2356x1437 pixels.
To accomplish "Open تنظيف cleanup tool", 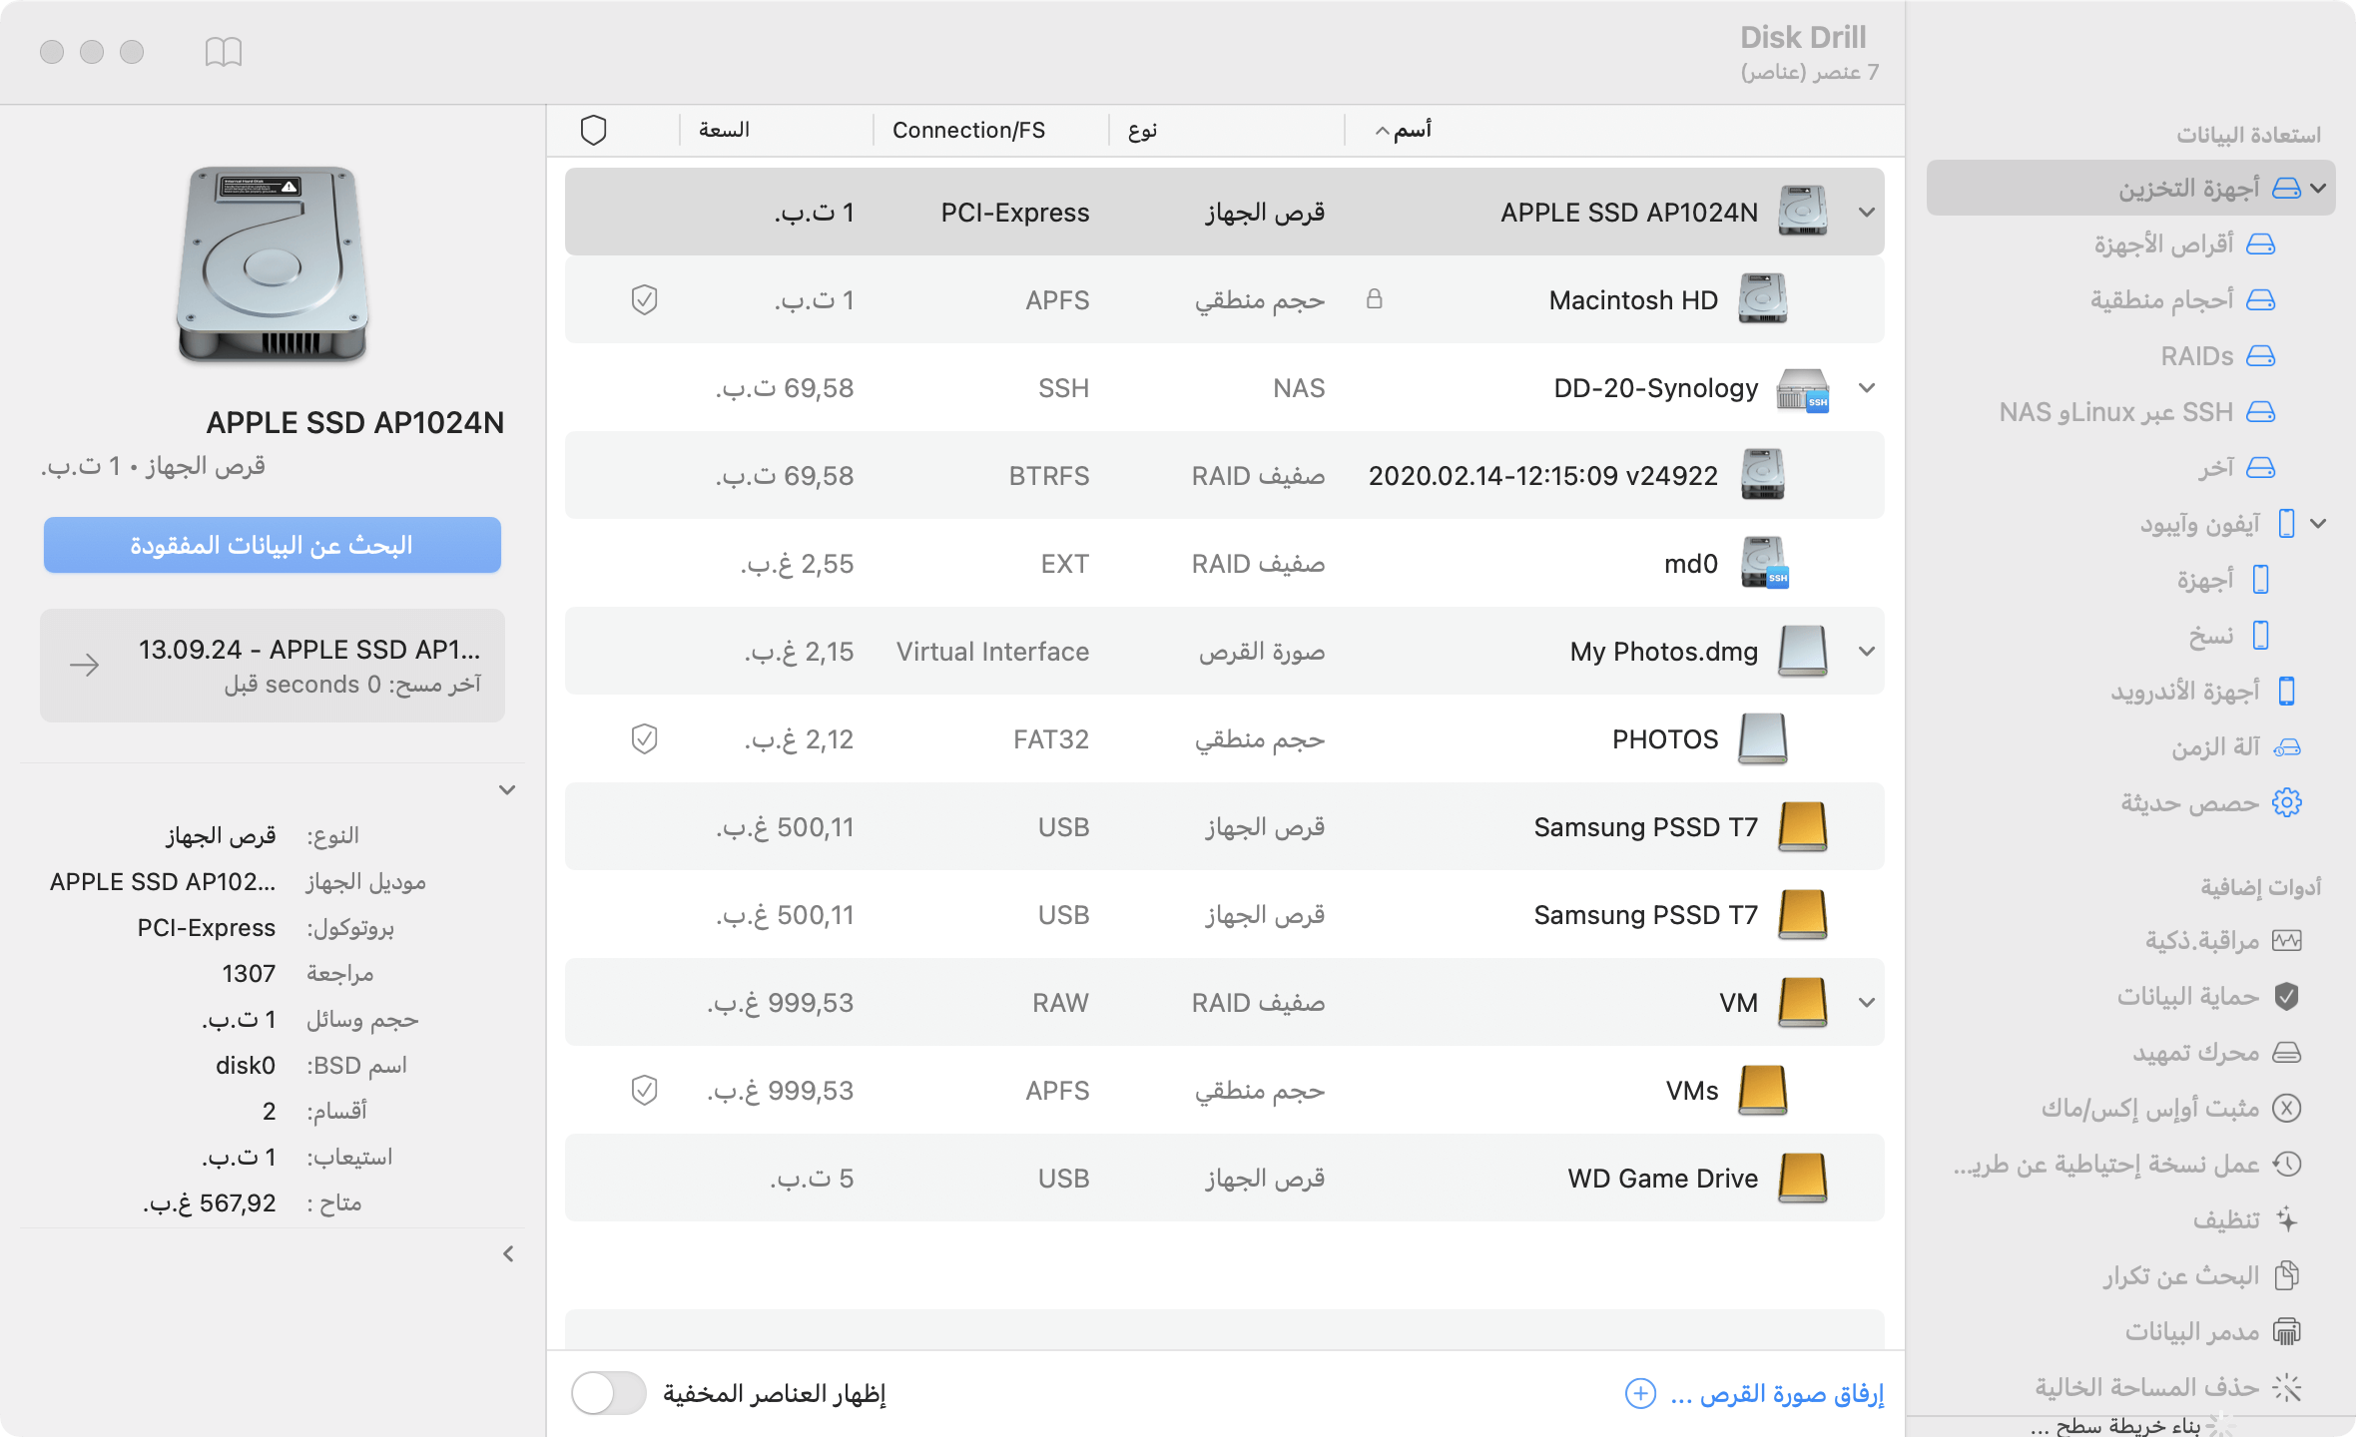I will click(2246, 1219).
